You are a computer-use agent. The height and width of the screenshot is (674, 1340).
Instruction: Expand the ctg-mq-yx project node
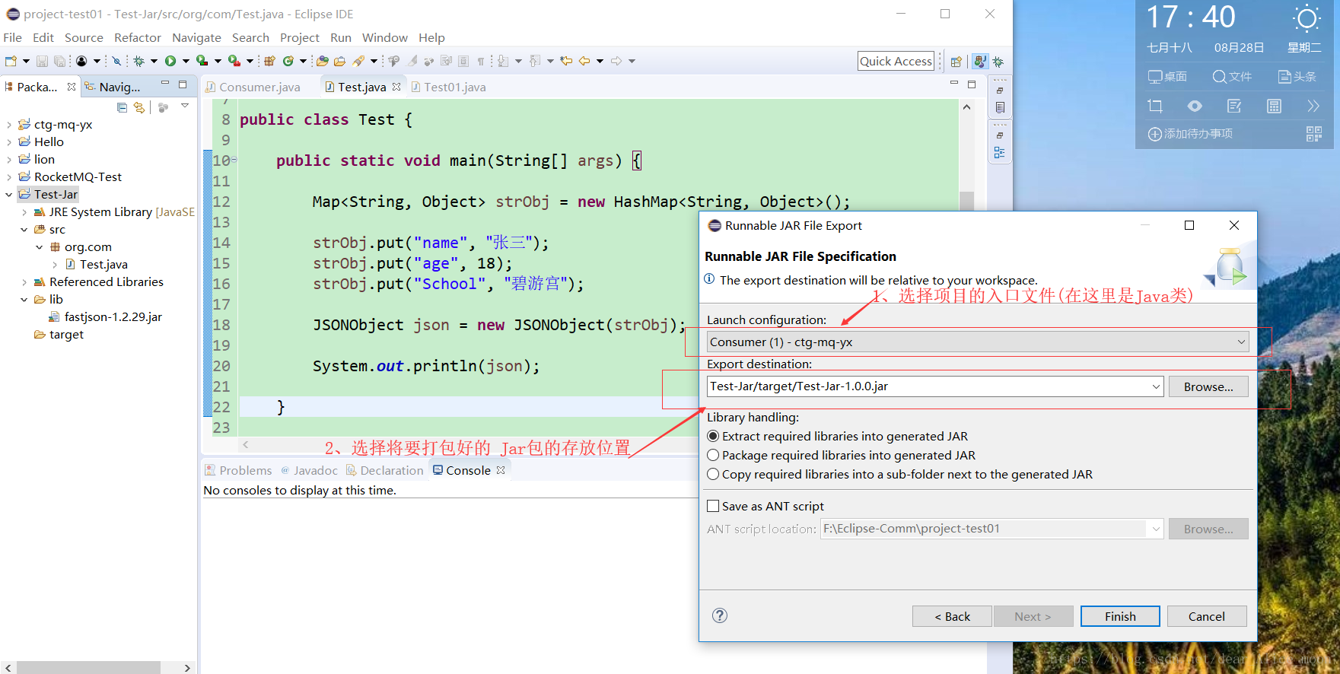point(8,125)
